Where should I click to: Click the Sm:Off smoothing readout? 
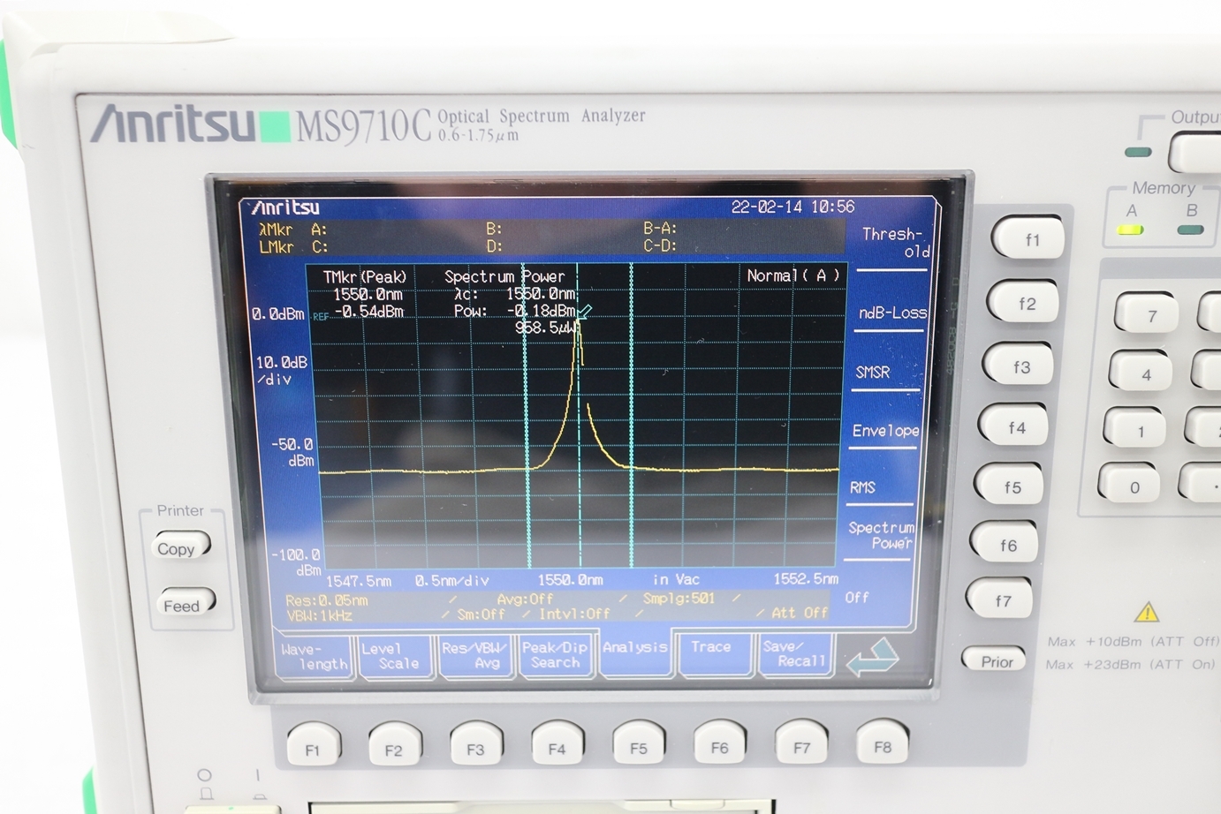click(x=481, y=614)
